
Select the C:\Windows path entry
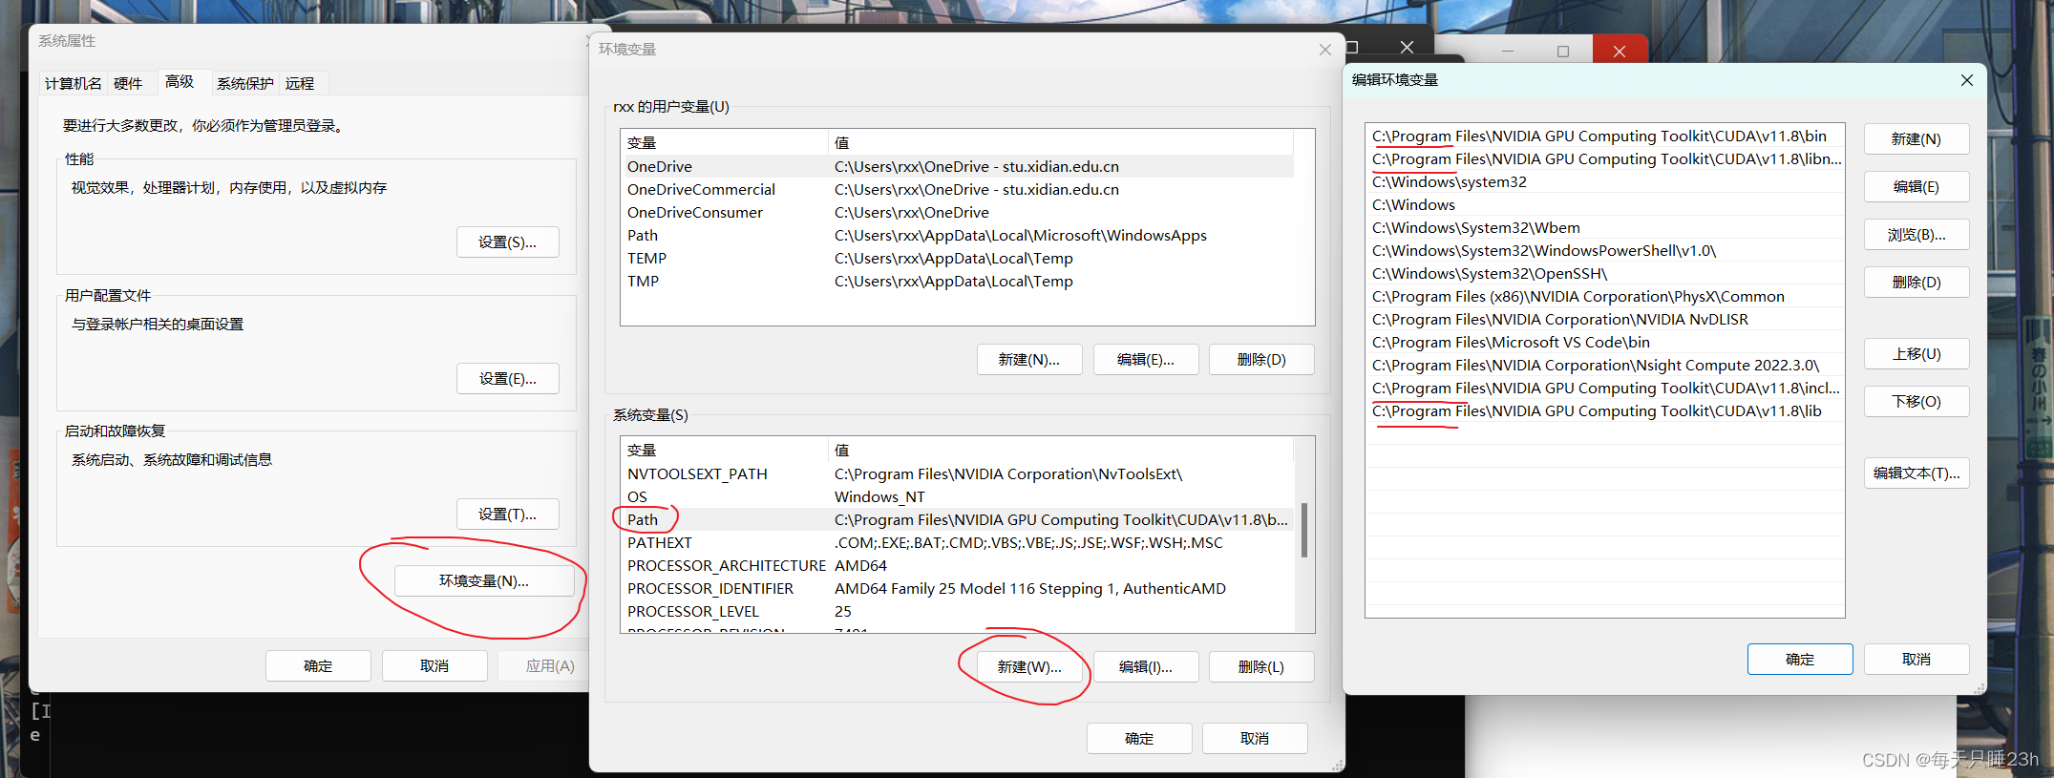[x=1604, y=204]
